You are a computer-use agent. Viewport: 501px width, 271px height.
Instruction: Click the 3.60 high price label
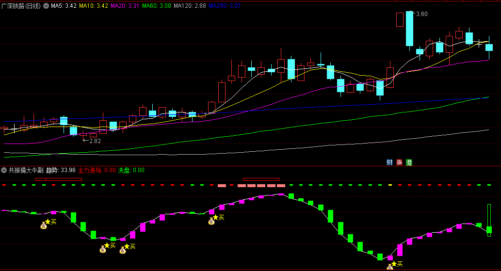coord(422,14)
